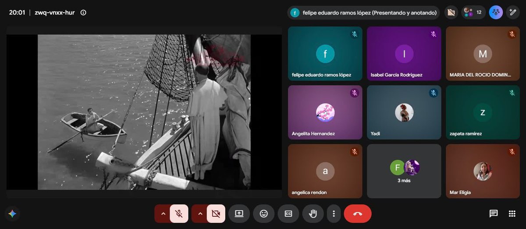Screen dimensions: 526x229
Task: Click Mar Eligia profile photo avatar
Action: click(x=483, y=171)
